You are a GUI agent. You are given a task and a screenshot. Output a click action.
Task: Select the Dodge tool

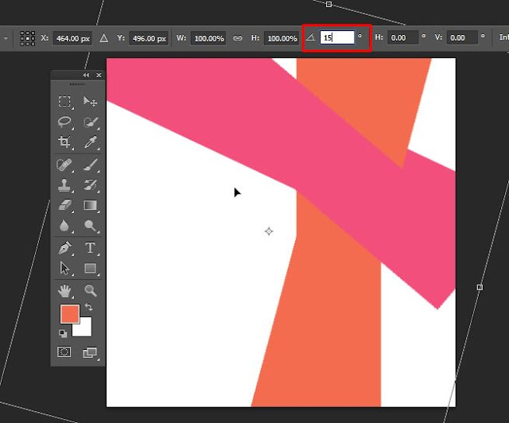90,225
